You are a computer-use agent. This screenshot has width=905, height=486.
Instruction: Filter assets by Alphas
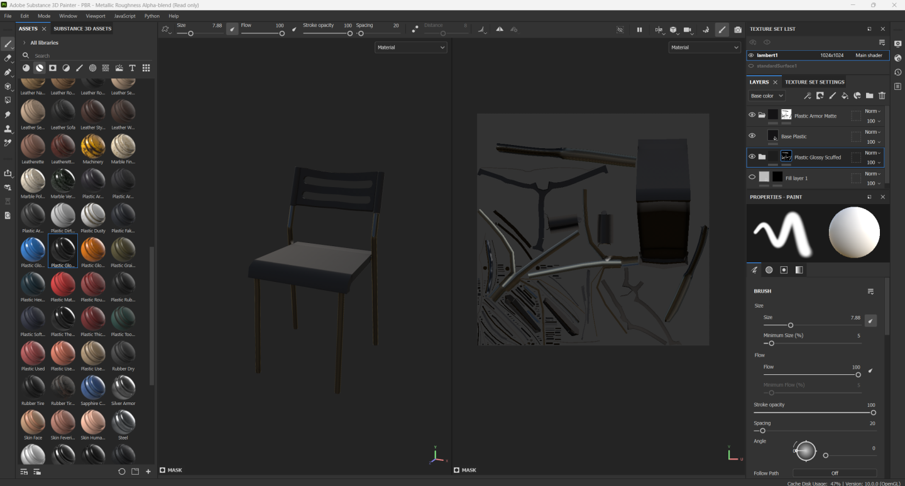click(x=92, y=68)
